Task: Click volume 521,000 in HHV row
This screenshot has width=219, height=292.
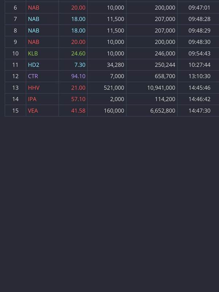Action: click(x=114, y=88)
